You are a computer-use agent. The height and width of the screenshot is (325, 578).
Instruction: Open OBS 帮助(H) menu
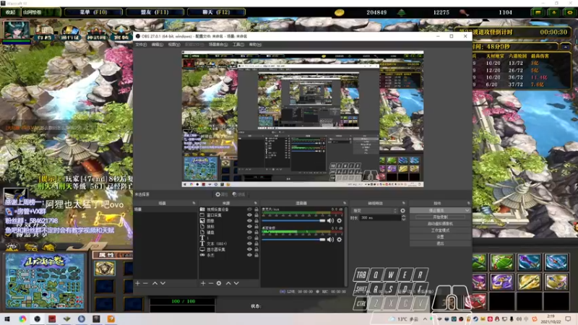(x=255, y=45)
